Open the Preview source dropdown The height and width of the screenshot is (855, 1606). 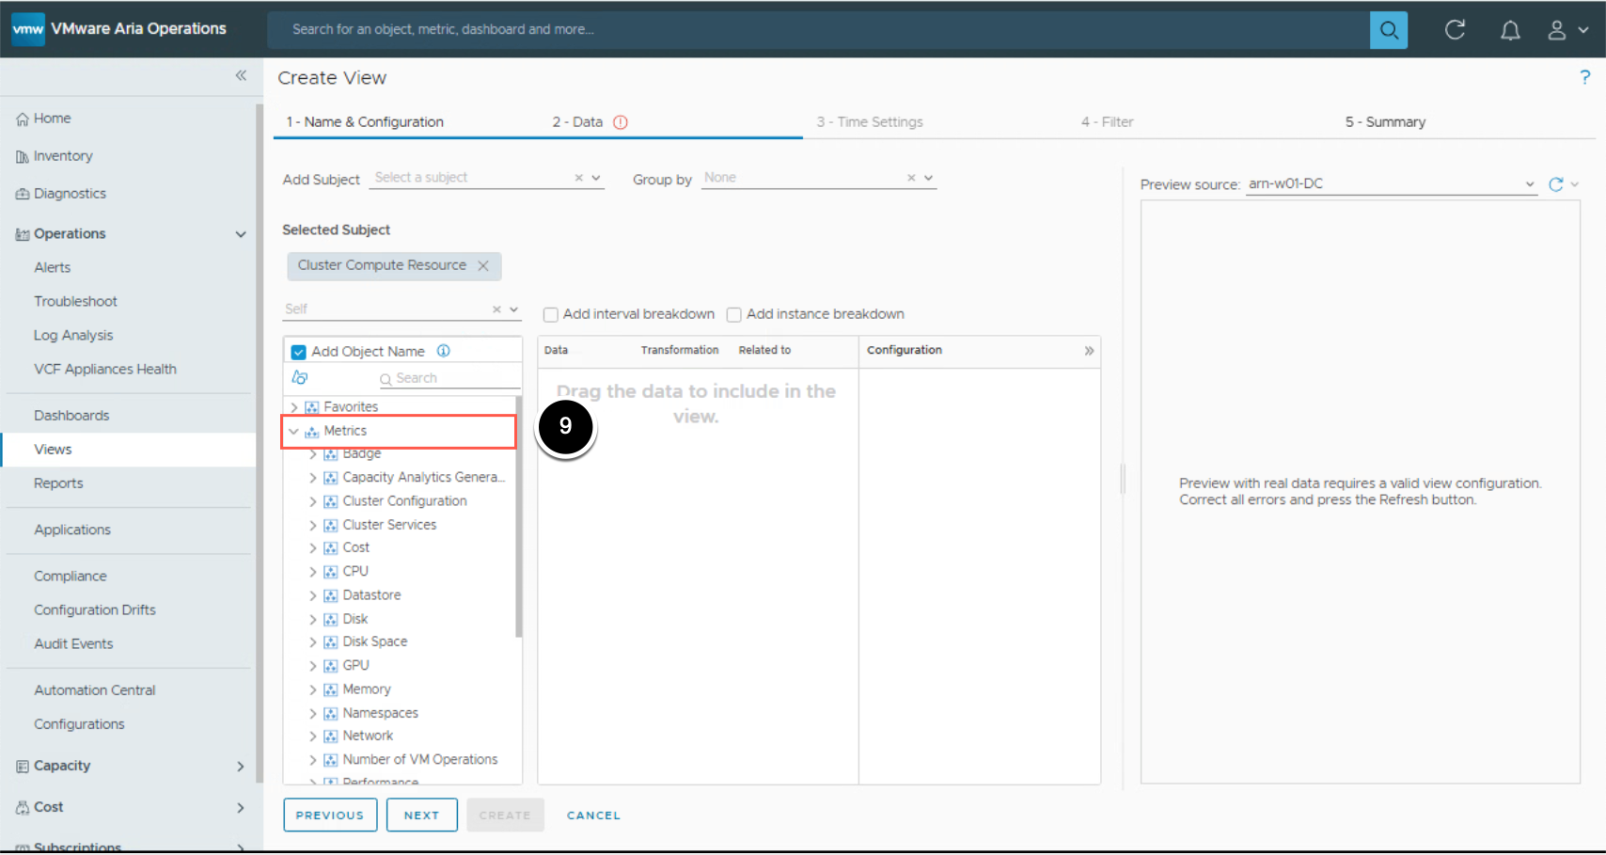[x=1529, y=184]
